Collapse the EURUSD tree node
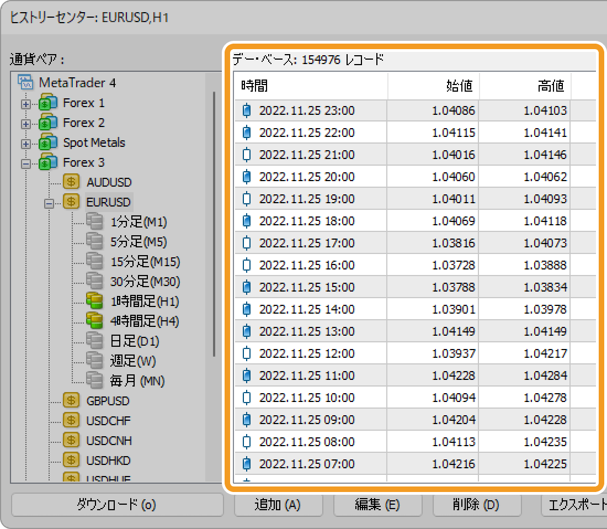 pyautogui.click(x=49, y=204)
